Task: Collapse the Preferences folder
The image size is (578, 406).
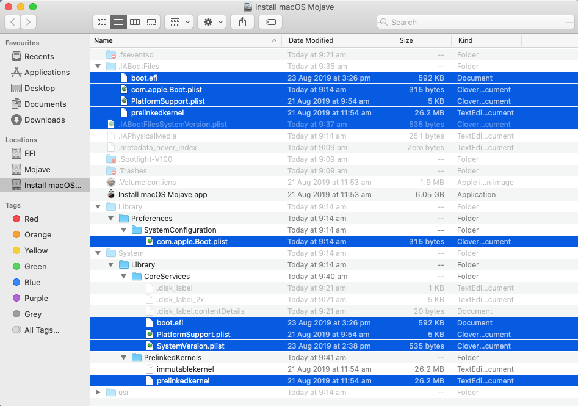Action: [x=111, y=219]
